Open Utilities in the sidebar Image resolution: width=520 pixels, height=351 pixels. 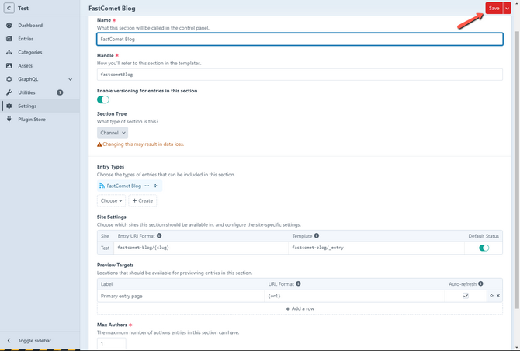pos(27,92)
